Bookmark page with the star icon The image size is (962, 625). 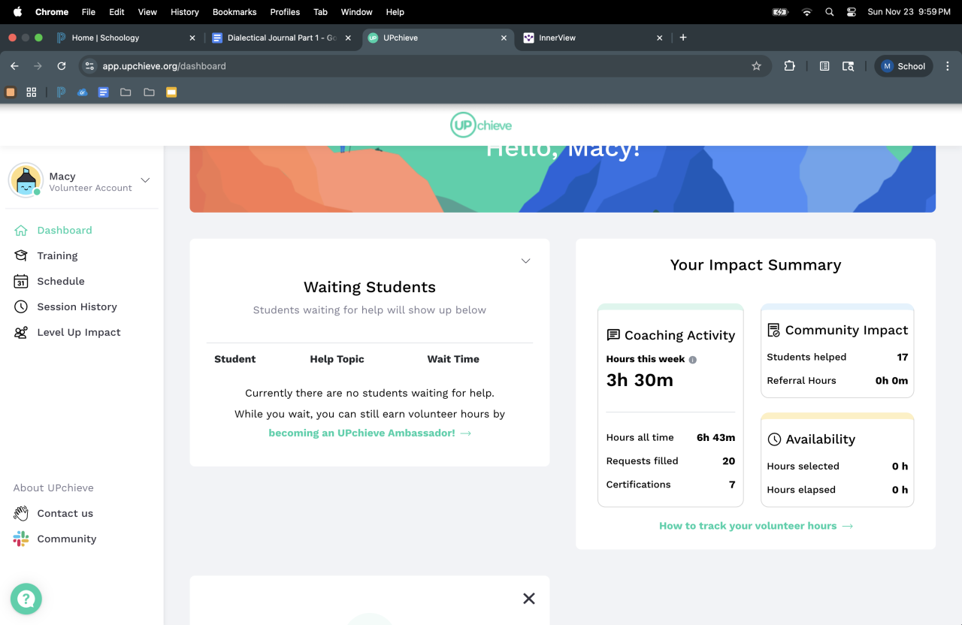click(756, 66)
